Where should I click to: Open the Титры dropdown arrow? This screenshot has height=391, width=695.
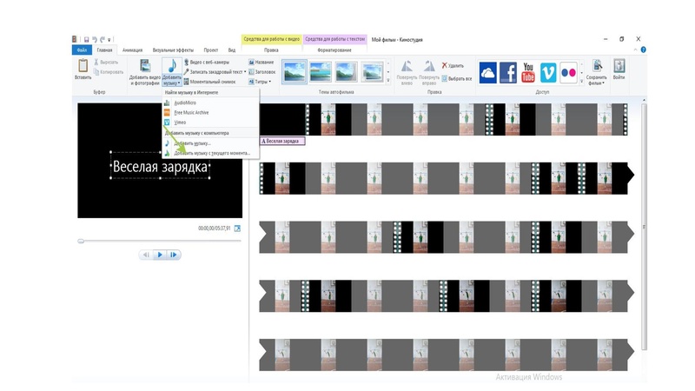click(270, 82)
